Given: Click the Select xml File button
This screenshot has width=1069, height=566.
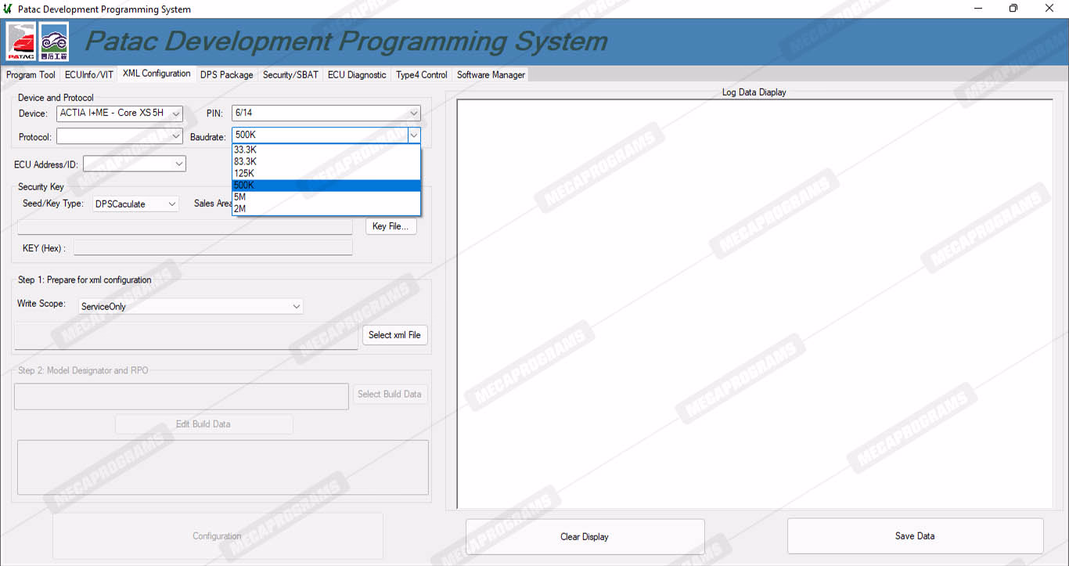Looking at the screenshot, I should coord(394,335).
